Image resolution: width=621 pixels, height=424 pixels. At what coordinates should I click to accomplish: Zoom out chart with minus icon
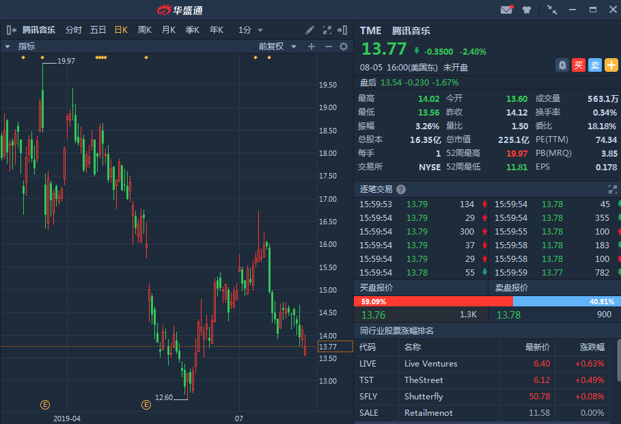coord(328,47)
